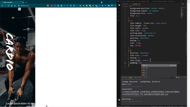Viewport: 190px width, 107px height.
Task: Open the browser main menu hamburger
Action: click(x=115, y=6)
